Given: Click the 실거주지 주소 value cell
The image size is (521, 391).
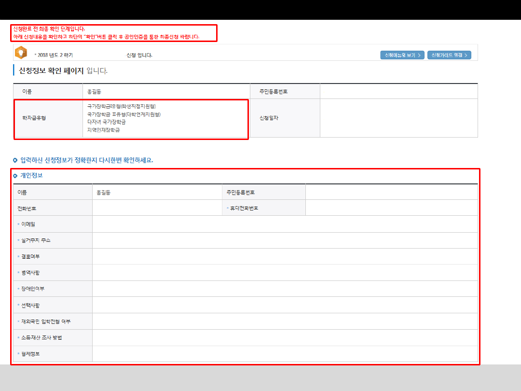Looking at the screenshot, I should click(285, 240).
